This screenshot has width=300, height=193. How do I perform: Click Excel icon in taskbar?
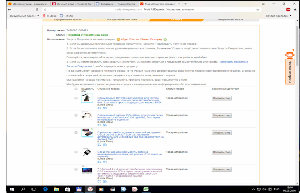[x=146, y=189]
